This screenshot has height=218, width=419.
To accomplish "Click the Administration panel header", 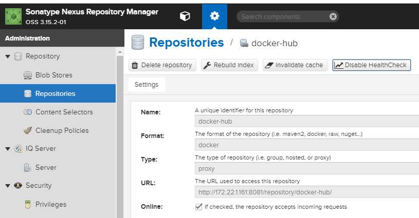I will click(x=62, y=38).
